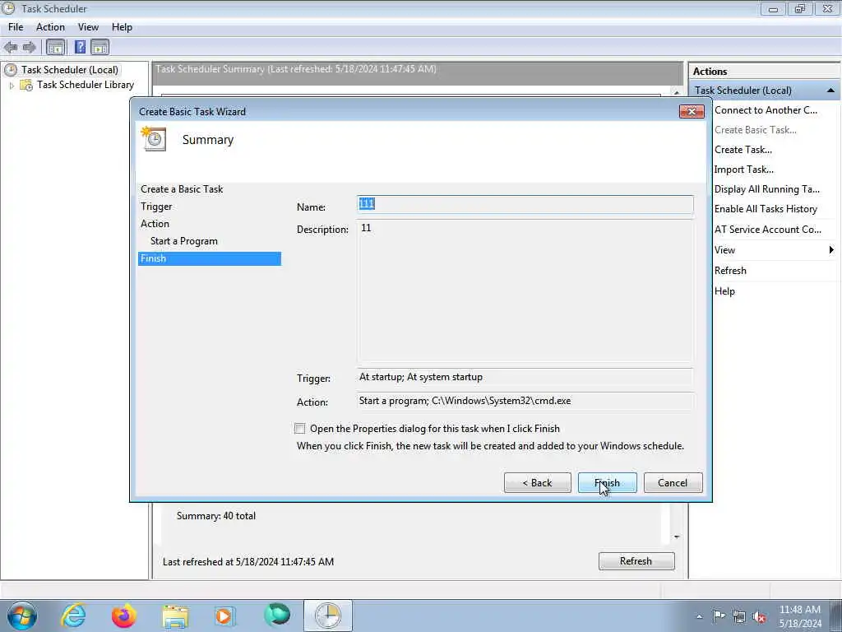Click summary pane scrollbar up arrow
842x632 pixels.
click(677, 92)
